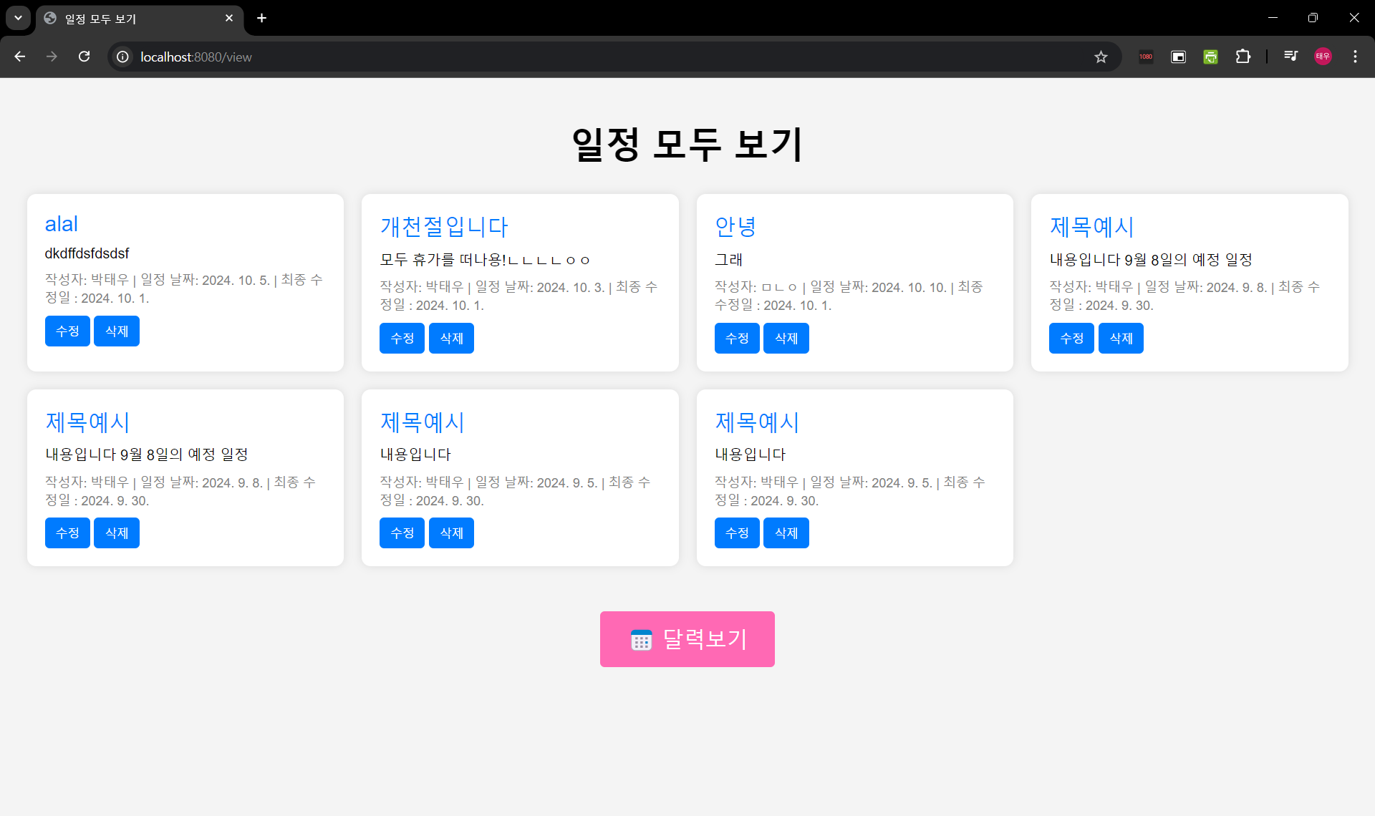Close the 일정 모두 보기 tab
1375x816 pixels.
229,18
